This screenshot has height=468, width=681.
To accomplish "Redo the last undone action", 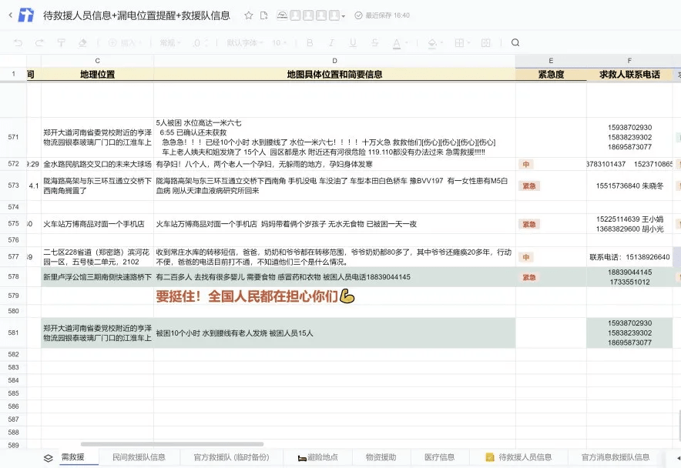I will click(x=39, y=42).
